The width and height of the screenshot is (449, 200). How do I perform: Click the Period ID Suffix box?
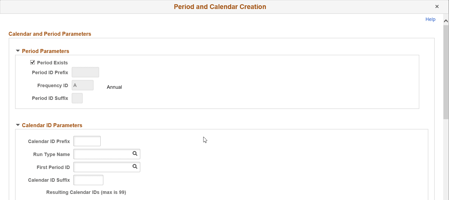click(x=77, y=98)
